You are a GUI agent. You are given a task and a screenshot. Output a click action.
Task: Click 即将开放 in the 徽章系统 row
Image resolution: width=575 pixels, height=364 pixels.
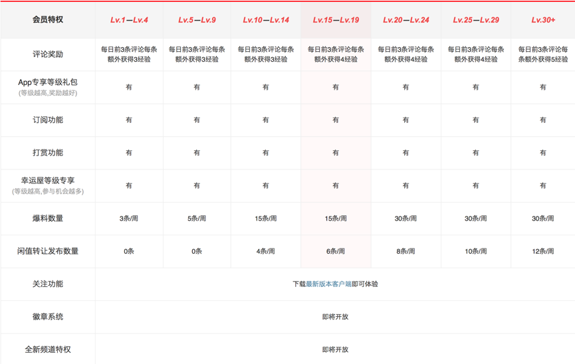pyautogui.click(x=335, y=317)
